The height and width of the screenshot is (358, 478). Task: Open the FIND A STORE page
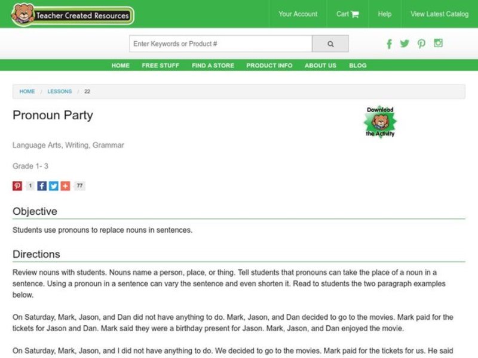point(213,66)
